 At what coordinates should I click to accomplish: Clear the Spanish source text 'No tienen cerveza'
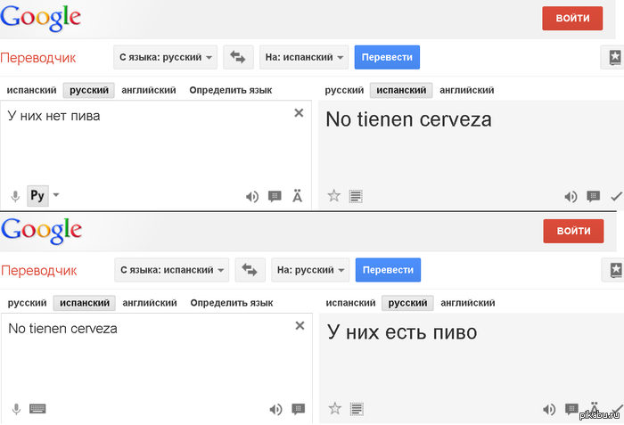(300, 325)
